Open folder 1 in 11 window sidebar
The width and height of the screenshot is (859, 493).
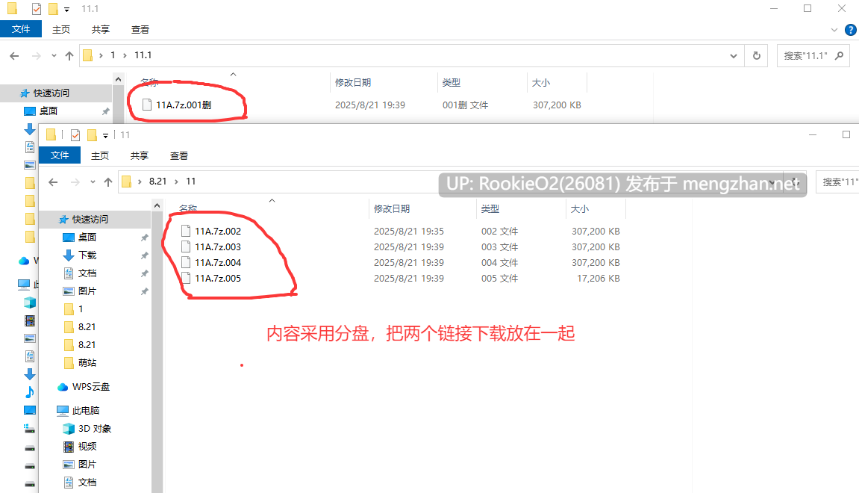pos(74,308)
